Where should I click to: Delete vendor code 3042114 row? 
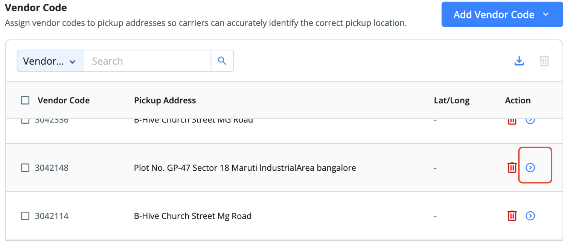512,216
